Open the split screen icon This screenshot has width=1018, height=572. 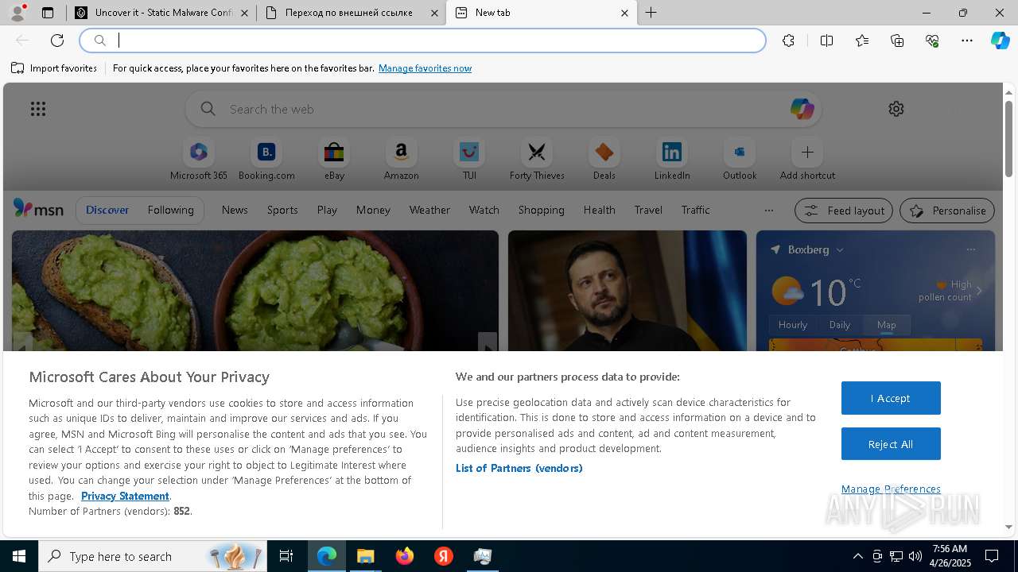[x=826, y=41]
